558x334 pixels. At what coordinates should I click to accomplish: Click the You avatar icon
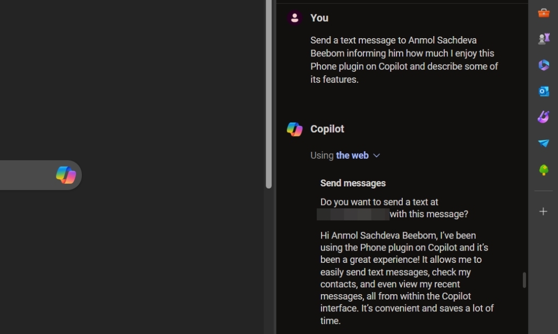294,17
